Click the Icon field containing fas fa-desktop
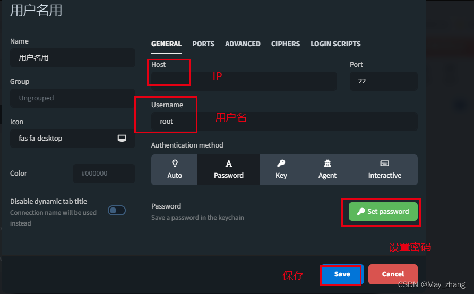Screen dimensions: 474x294 point(73,139)
